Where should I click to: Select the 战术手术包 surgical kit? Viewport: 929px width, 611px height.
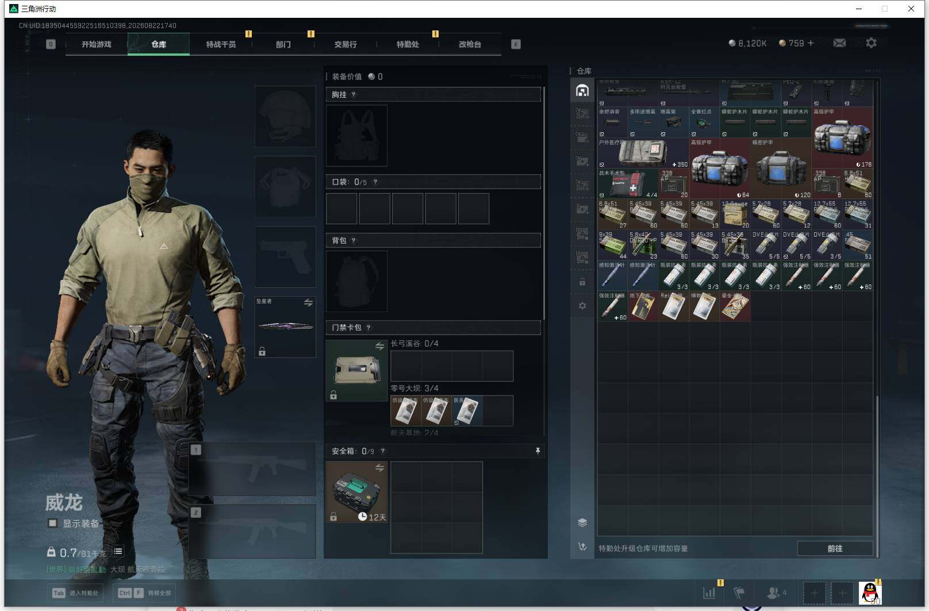coord(628,183)
